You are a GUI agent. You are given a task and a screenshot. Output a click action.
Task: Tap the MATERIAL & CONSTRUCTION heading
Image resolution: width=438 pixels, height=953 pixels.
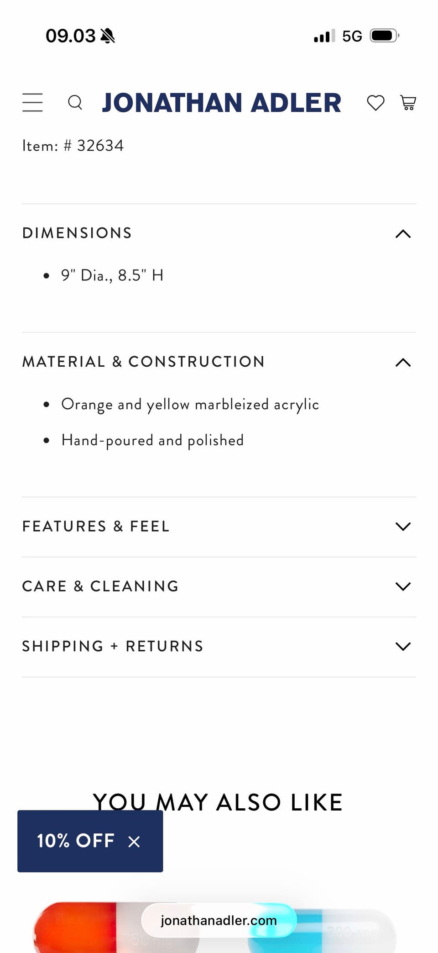tap(144, 362)
